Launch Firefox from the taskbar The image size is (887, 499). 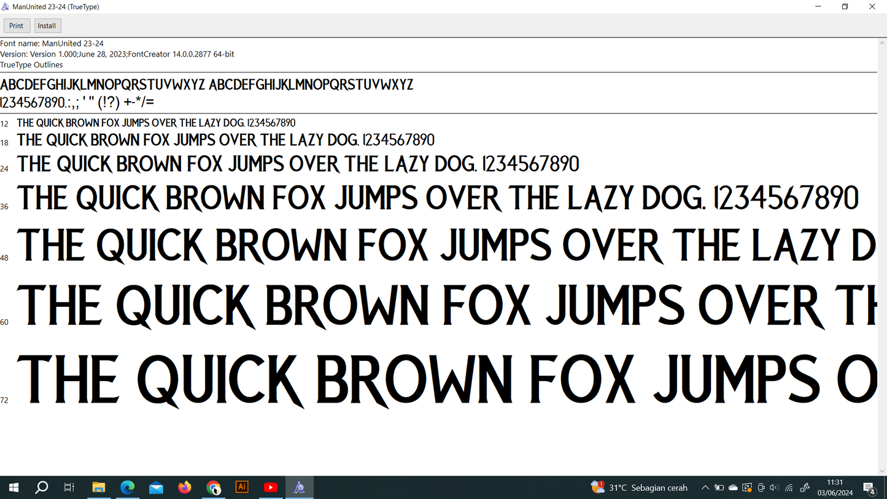(x=185, y=488)
